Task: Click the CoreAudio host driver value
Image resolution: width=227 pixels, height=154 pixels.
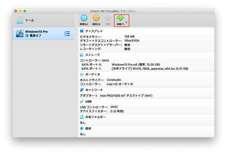Action: pos(114,80)
